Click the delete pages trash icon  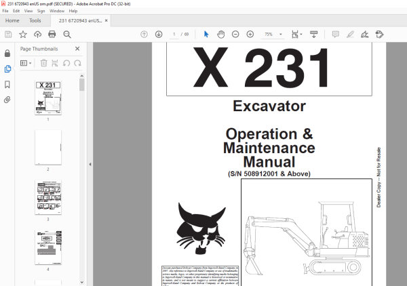[x=44, y=63]
